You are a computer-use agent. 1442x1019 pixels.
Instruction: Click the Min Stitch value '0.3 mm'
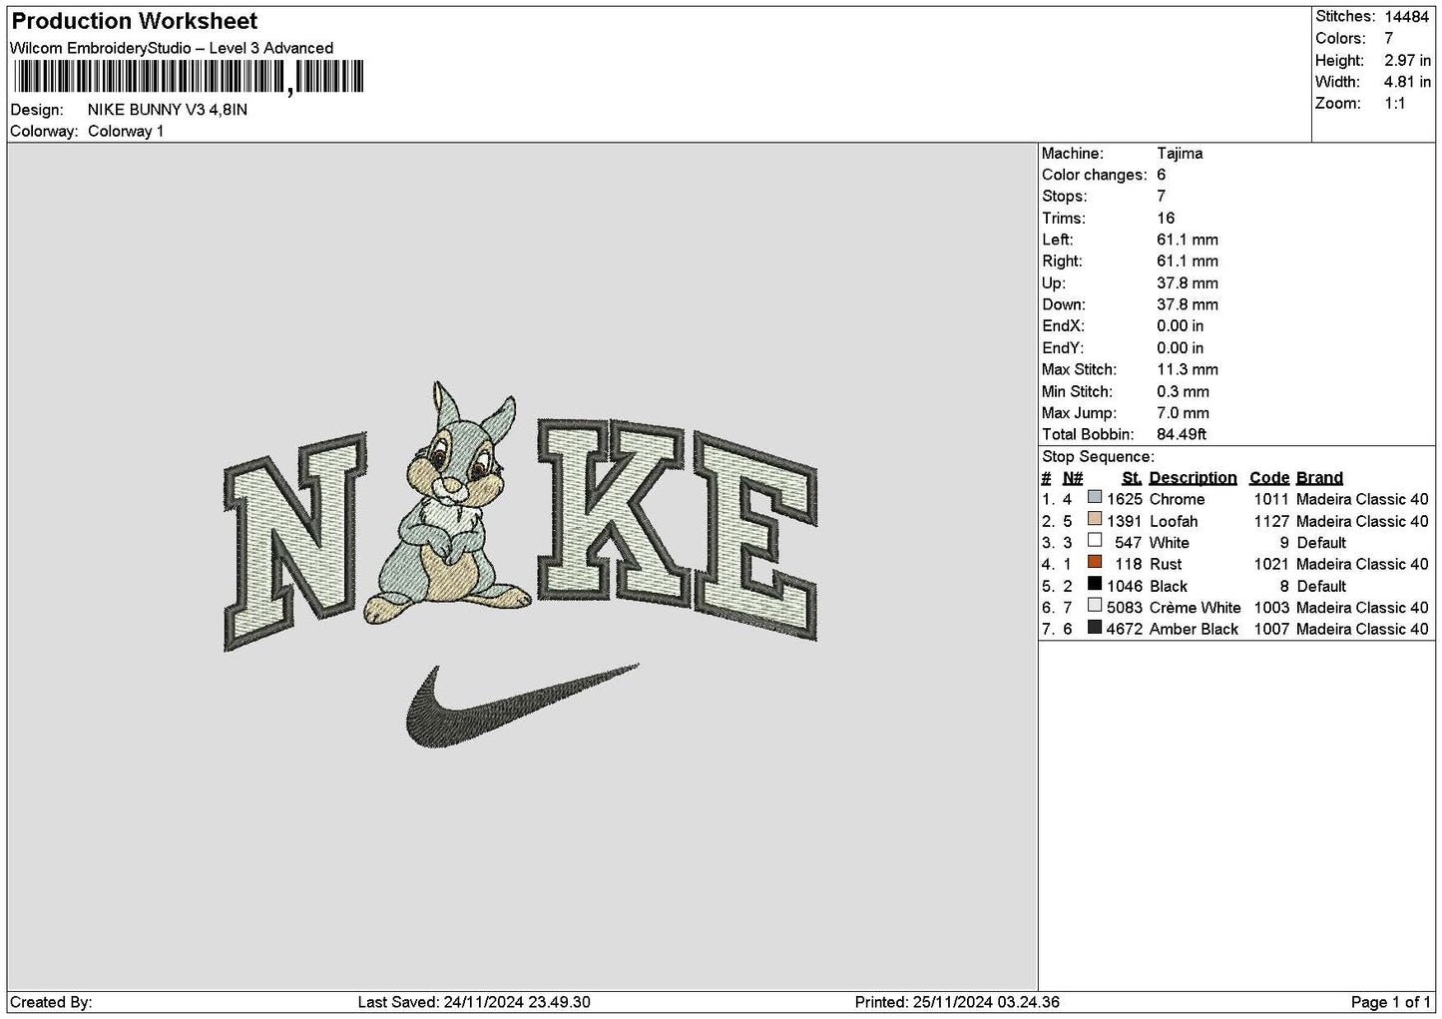click(1184, 391)
